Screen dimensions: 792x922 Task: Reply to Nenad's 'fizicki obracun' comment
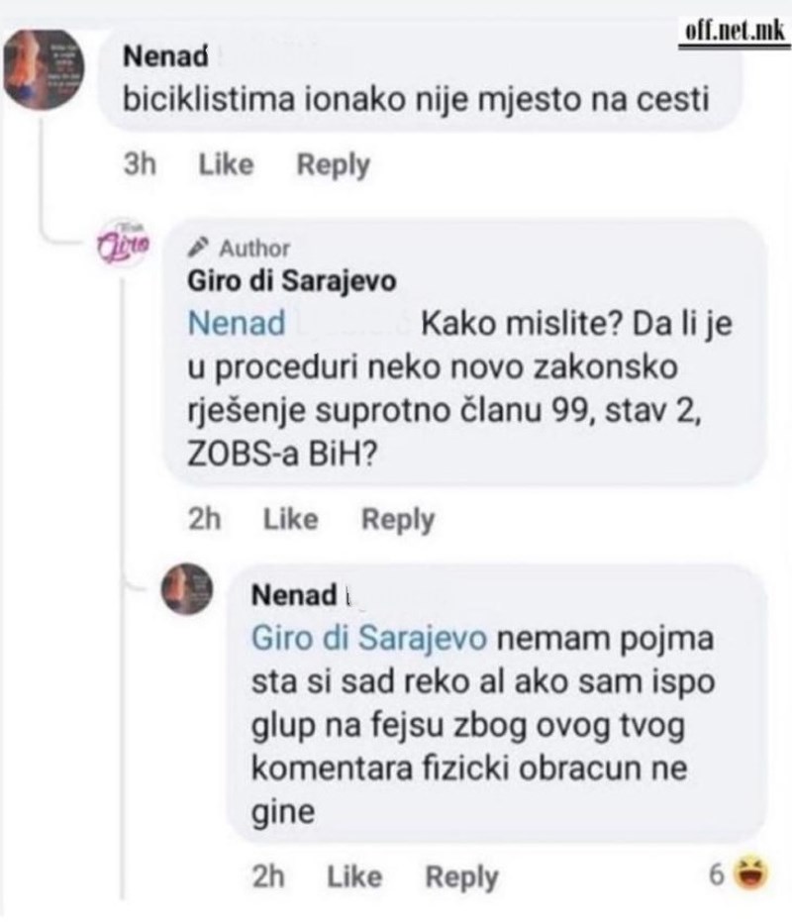pyautogui.click(x=460, y=875)
